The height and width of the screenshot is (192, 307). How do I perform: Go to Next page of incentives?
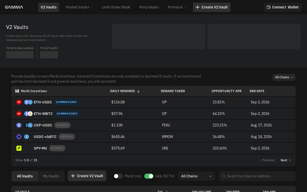coord(286,160)
